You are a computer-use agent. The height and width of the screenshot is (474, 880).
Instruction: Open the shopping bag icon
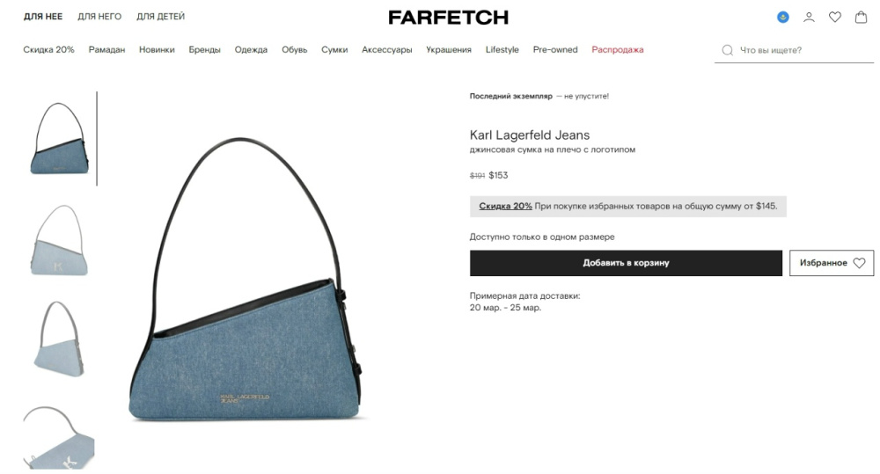pos(861,17)
